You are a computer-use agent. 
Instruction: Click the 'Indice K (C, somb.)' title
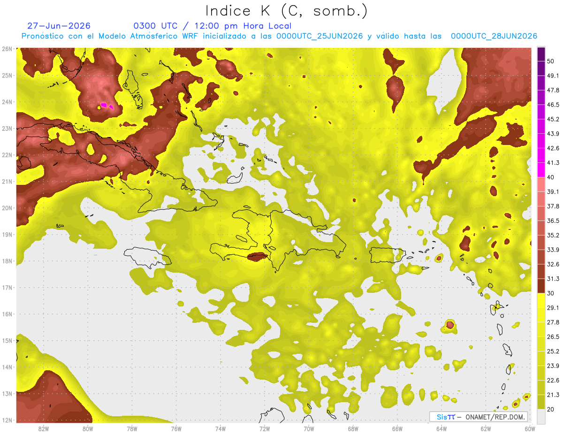(287, 11)
